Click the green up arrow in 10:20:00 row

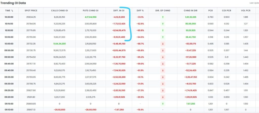(x=163, y=17)
